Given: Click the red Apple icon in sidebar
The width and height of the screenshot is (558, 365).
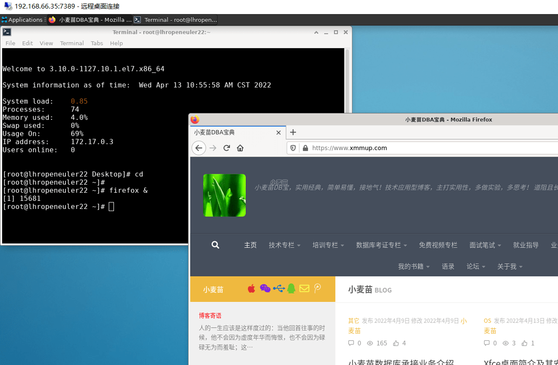Looking at the screenshot, I should (x=251, y=289).
